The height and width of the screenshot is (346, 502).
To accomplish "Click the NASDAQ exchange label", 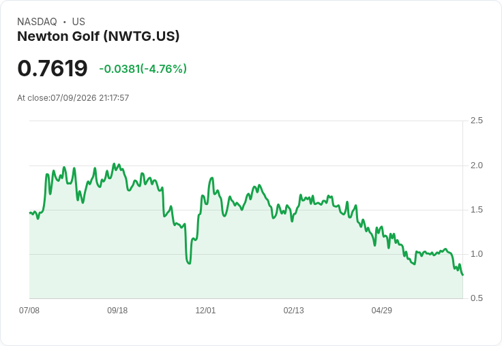I will click(37, 22).
